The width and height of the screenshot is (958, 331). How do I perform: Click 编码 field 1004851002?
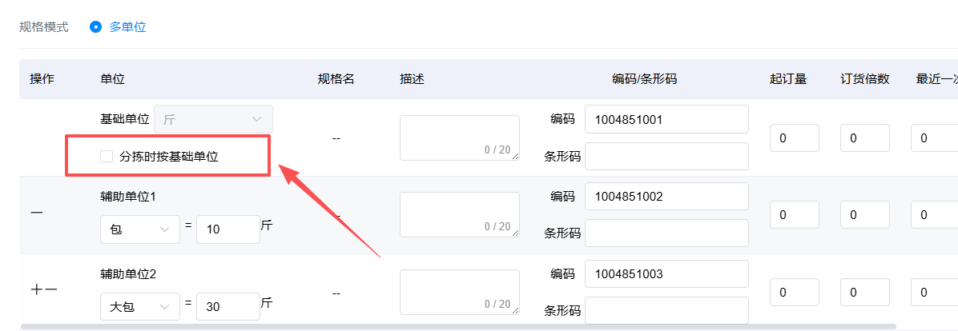[666, 197]
